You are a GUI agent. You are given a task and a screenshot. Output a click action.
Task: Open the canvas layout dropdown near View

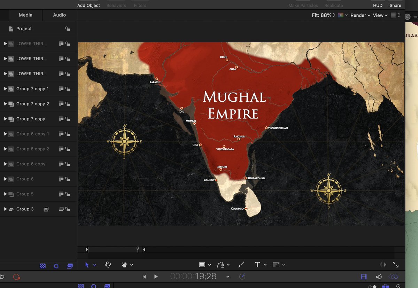click(x=396, y=15)
